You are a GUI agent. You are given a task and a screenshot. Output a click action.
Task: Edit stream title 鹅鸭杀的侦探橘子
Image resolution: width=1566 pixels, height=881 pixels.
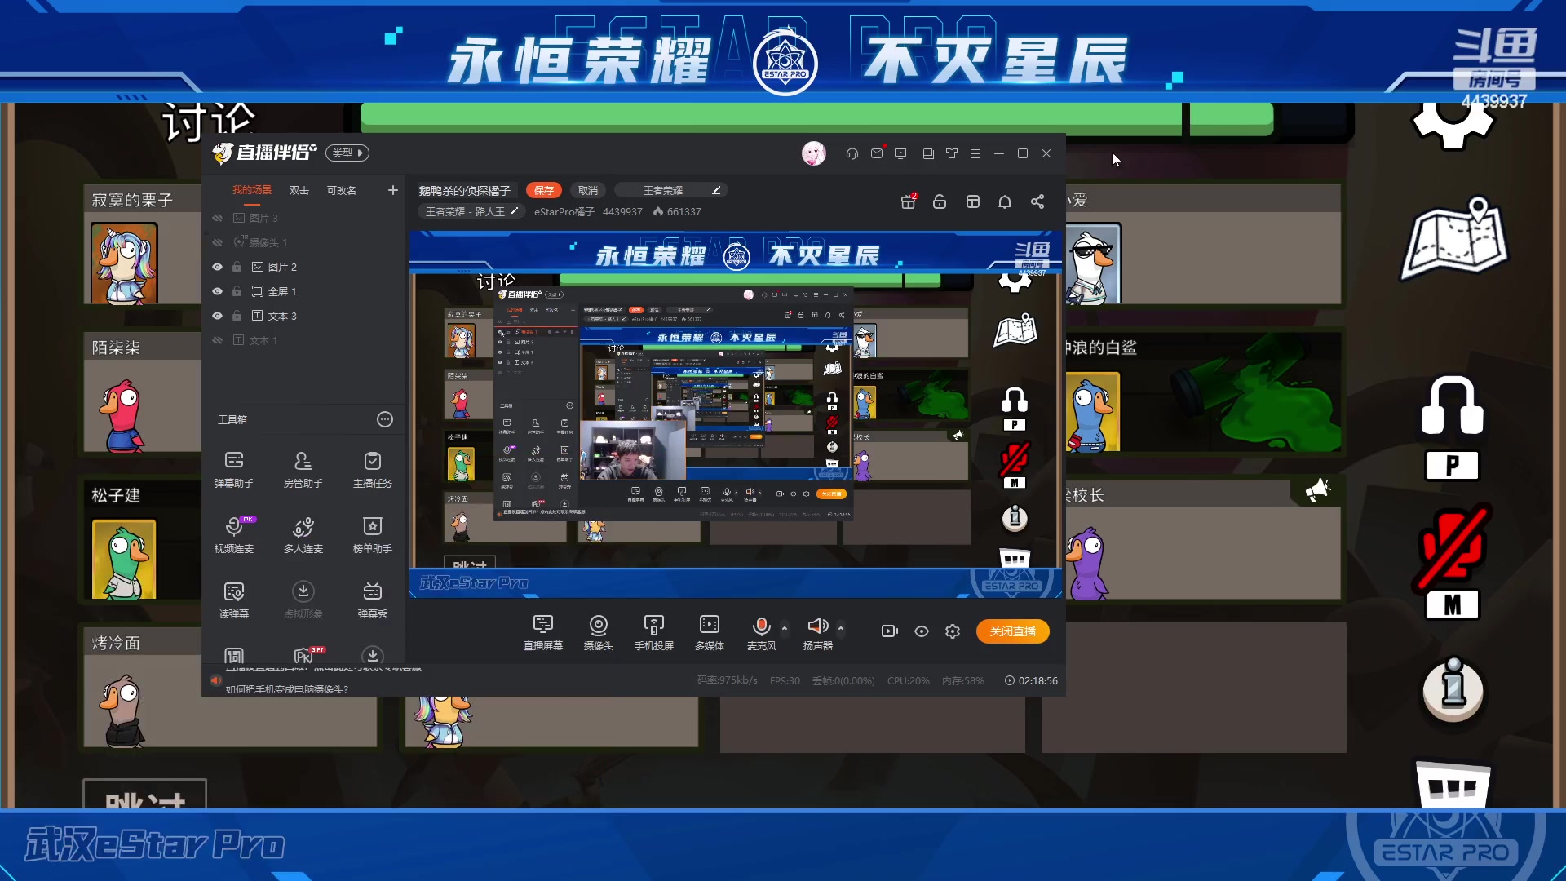coord(465,190)
